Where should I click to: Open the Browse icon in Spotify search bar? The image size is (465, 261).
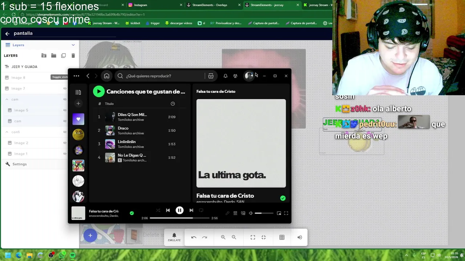tap(211, 76)
